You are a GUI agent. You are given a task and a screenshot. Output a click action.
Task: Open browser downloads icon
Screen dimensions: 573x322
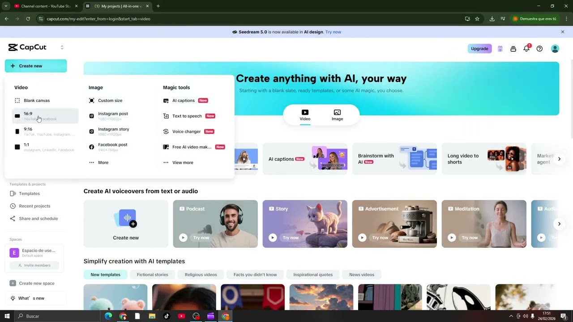pos(492,19)
